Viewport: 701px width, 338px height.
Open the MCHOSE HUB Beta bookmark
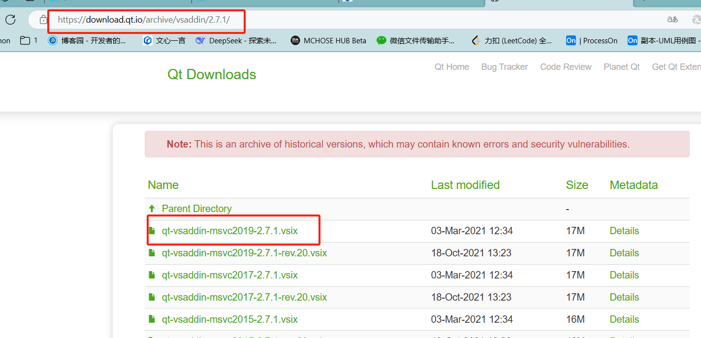pyautogui.click(x=328, y=41)
